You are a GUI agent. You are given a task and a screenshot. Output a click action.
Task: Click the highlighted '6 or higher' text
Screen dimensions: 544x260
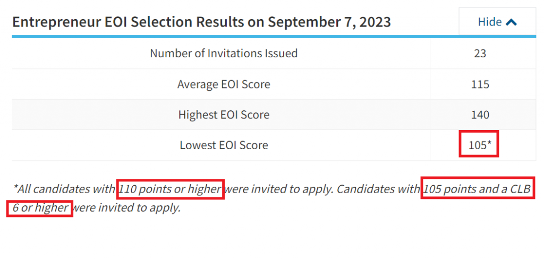point(39,209)
